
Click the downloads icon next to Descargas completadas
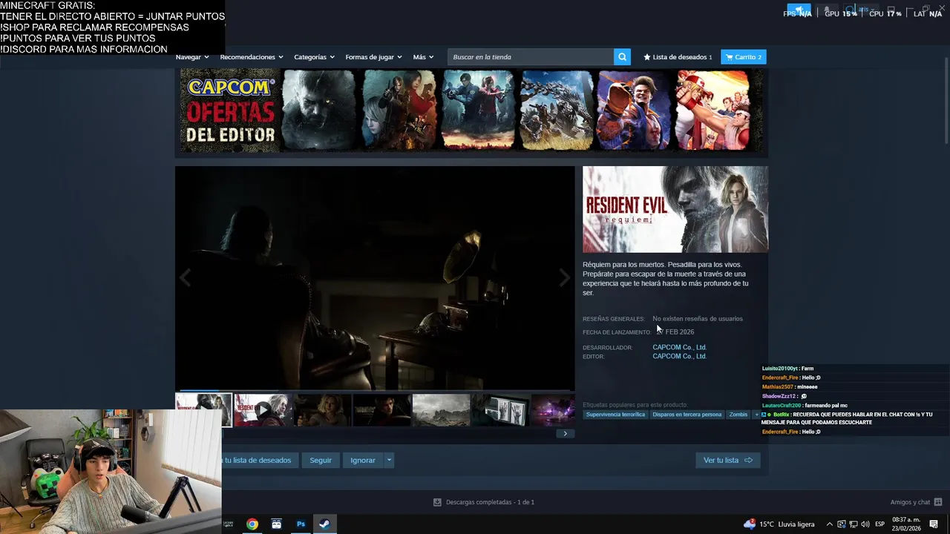click(x=437, y=502)
